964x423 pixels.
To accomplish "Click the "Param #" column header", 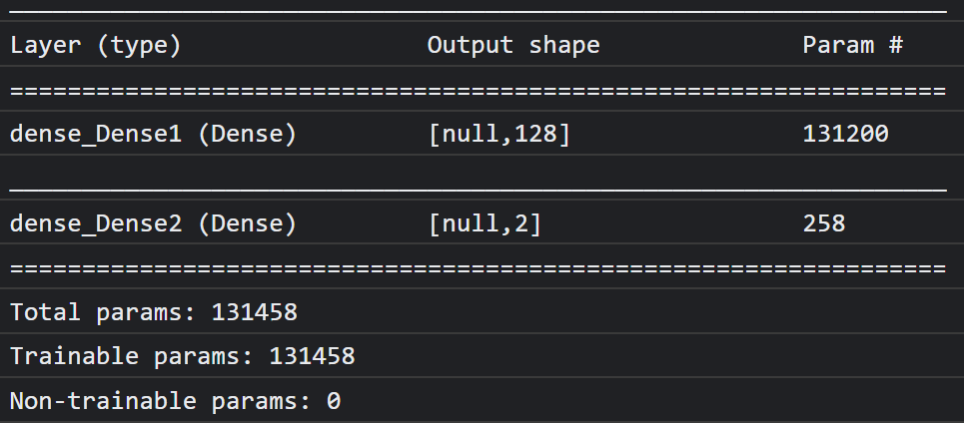I will 852,45.
